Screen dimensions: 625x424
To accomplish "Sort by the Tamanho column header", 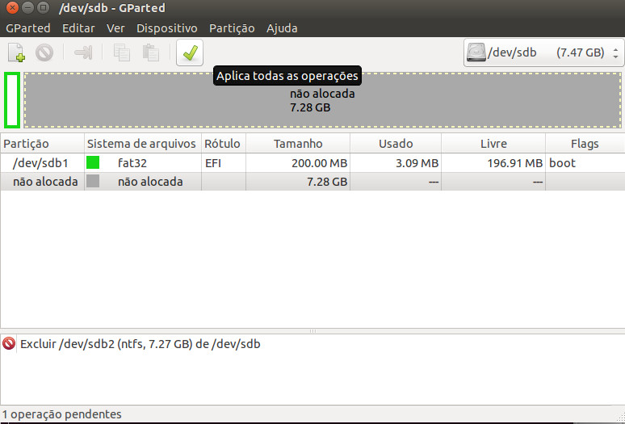I will [298, 144].
